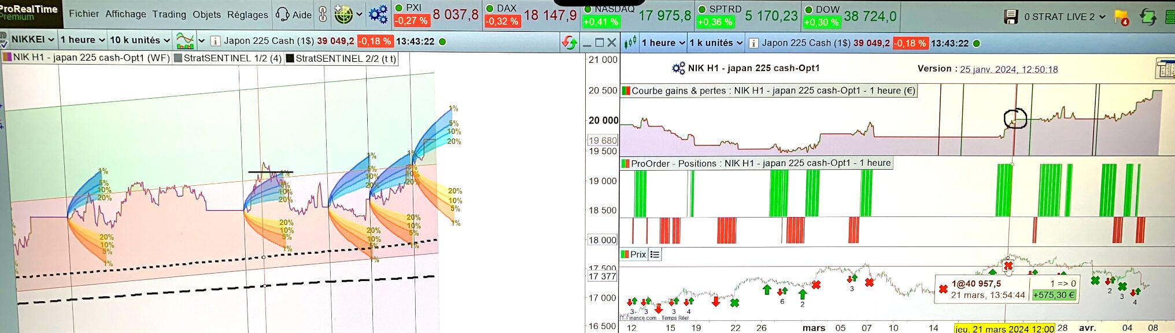Click the gears icon beside NIK H1 title
Screen dimensions: 1175x333
[x=678, y=68]
